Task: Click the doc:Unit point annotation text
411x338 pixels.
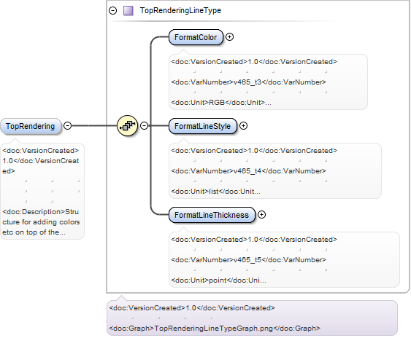Action: [218, 280]
